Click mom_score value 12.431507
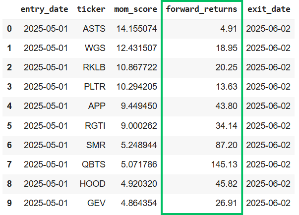299x215 pixels. coord(136,48)
